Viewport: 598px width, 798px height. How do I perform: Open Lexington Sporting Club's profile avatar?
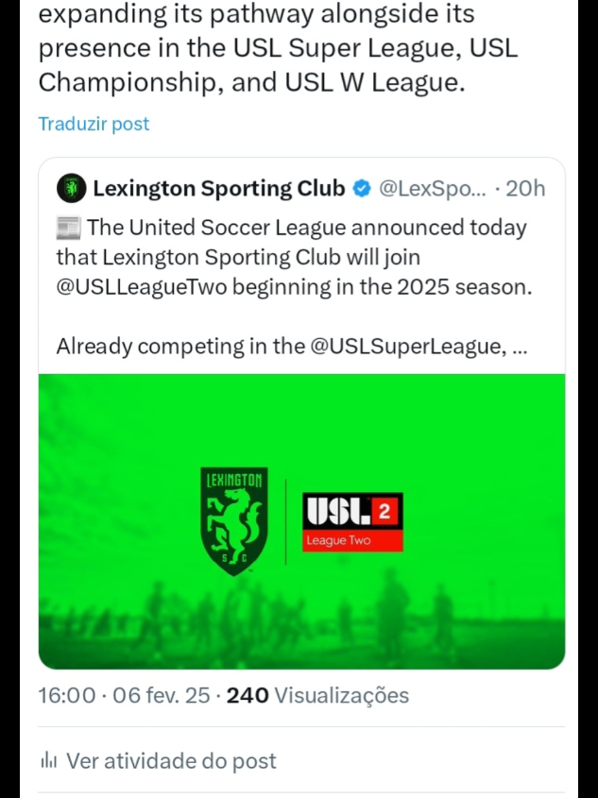tap(70, 188)
